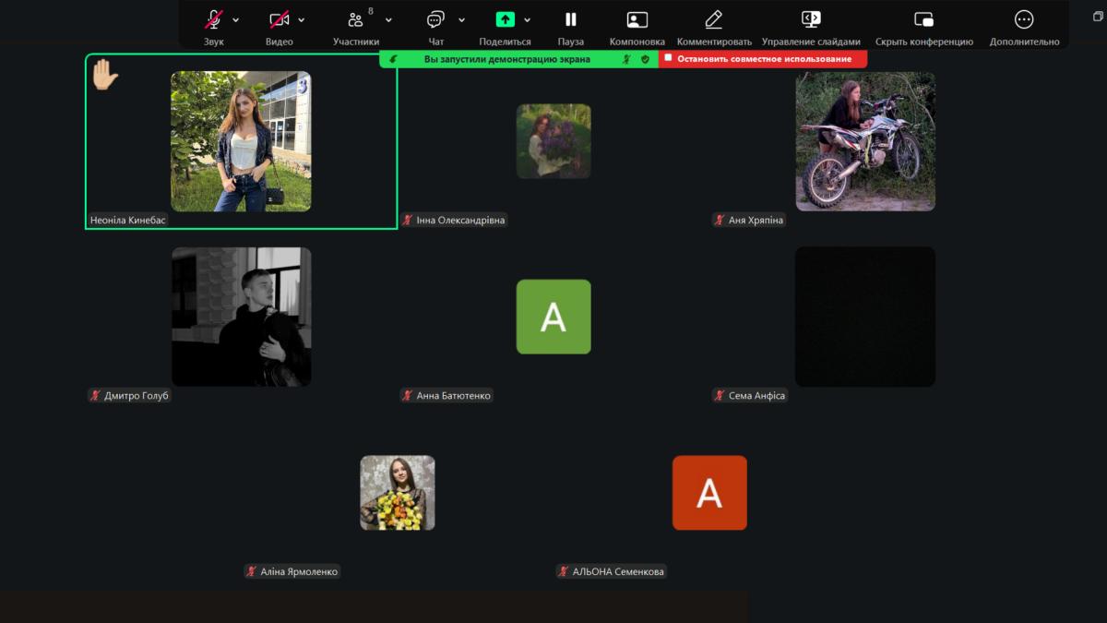Image resolution: width=1107 pixels, height=623 pixels.
Task: Open the Дополнительно more options menu
Action: pyautogui.click(x=1023, y=20)
